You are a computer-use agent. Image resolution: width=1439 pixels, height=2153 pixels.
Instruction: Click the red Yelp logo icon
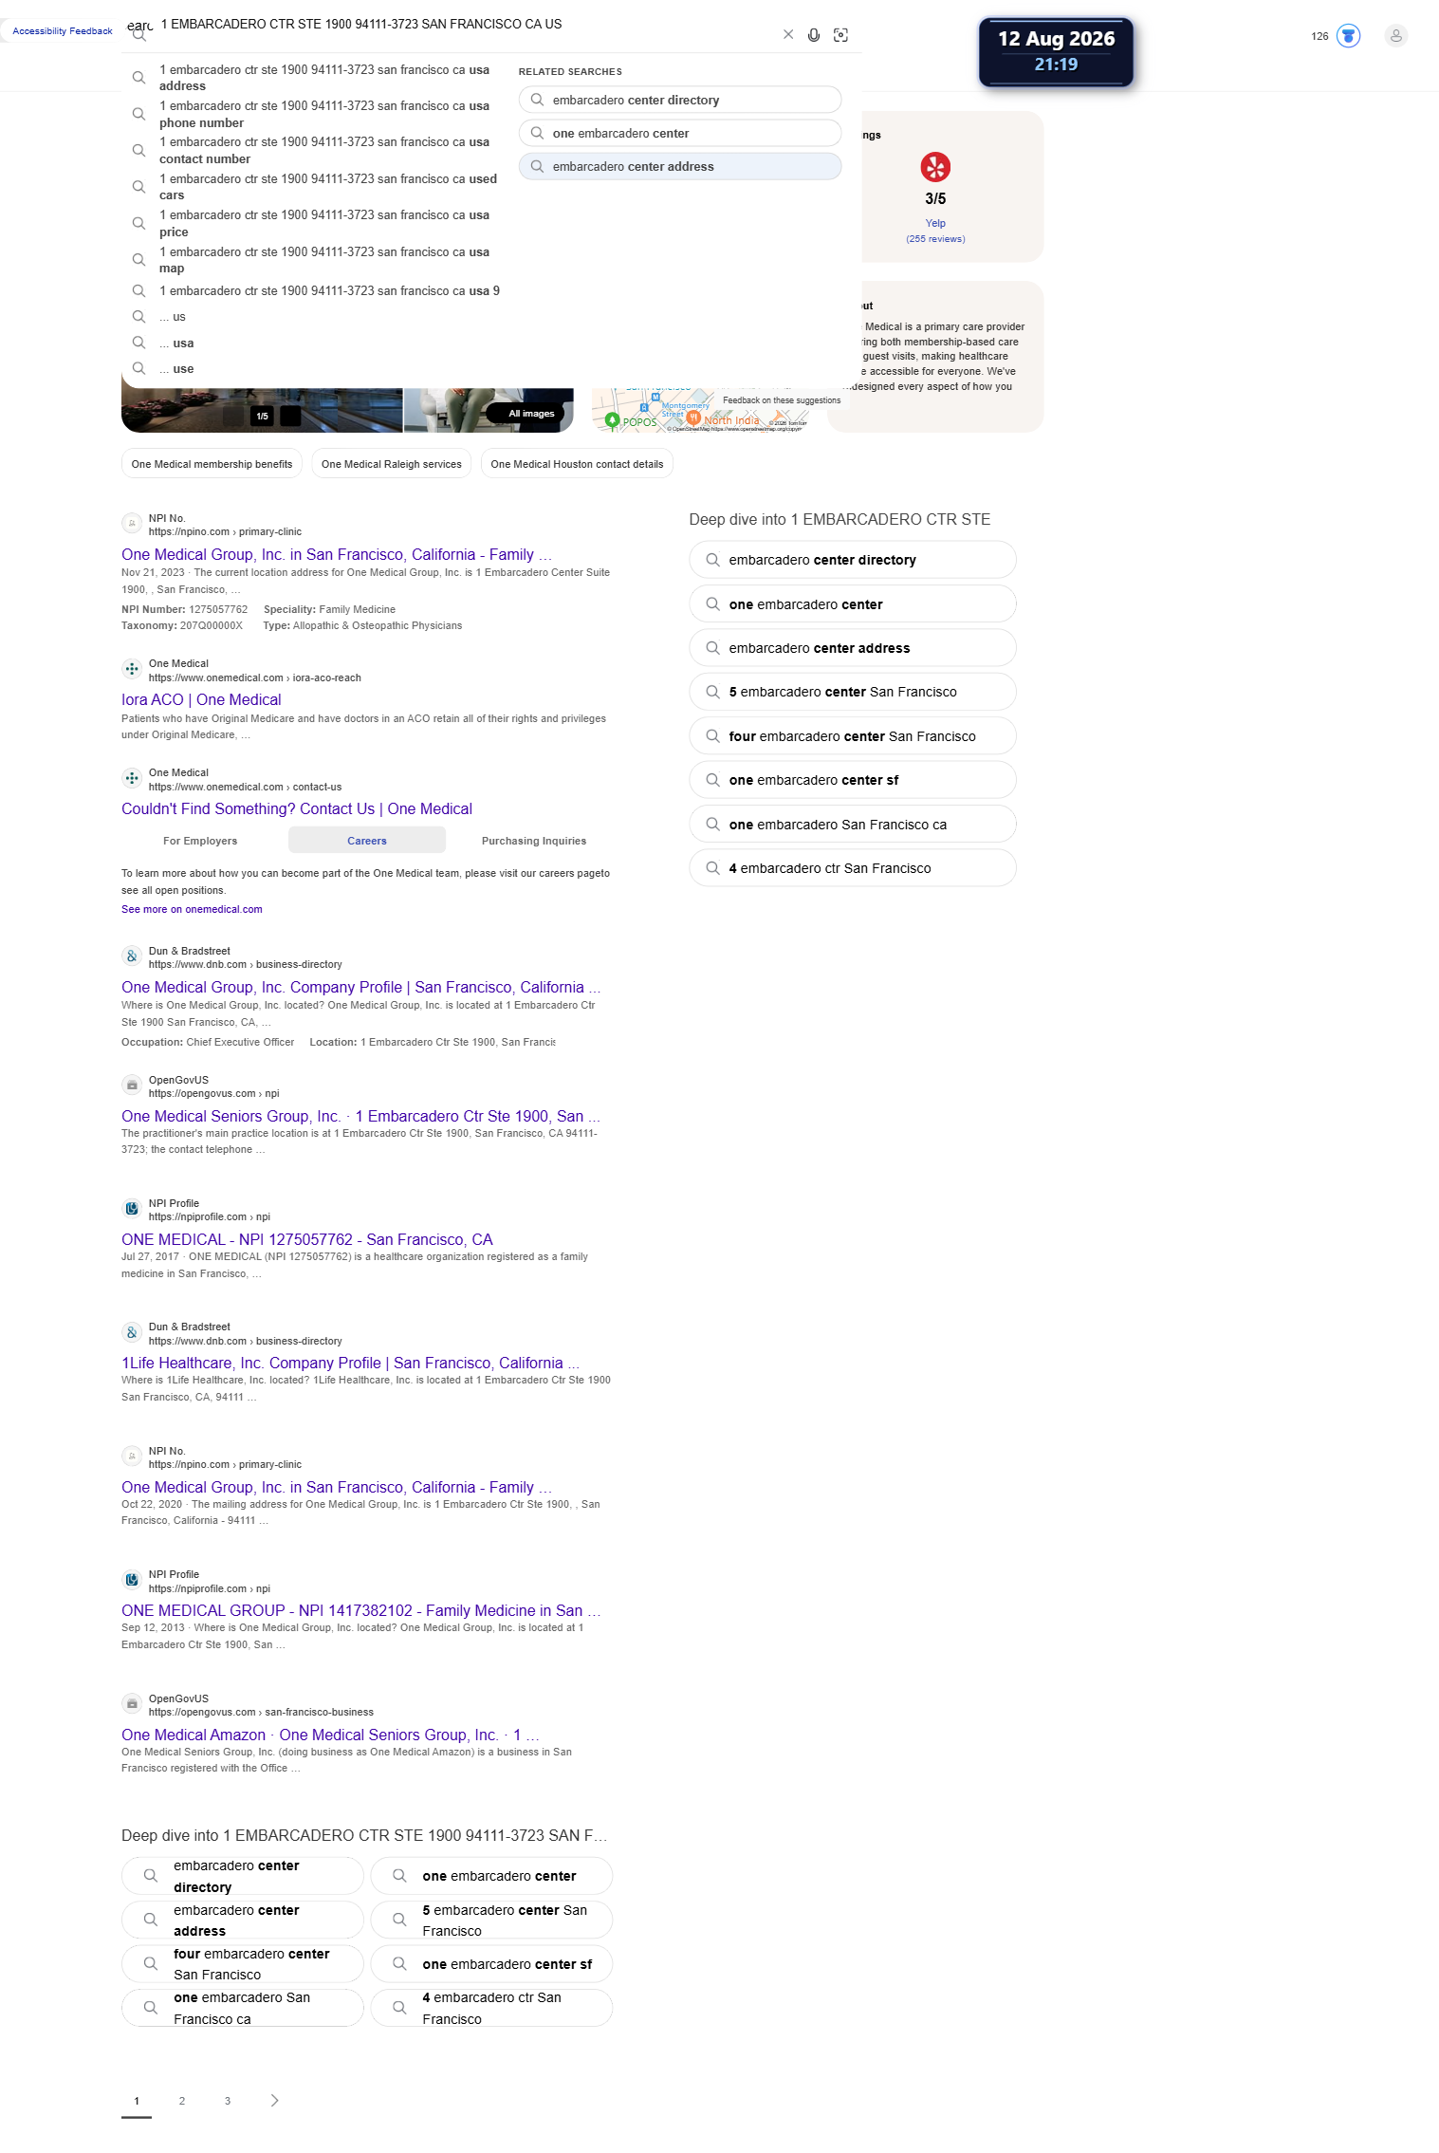coord(935,167)
